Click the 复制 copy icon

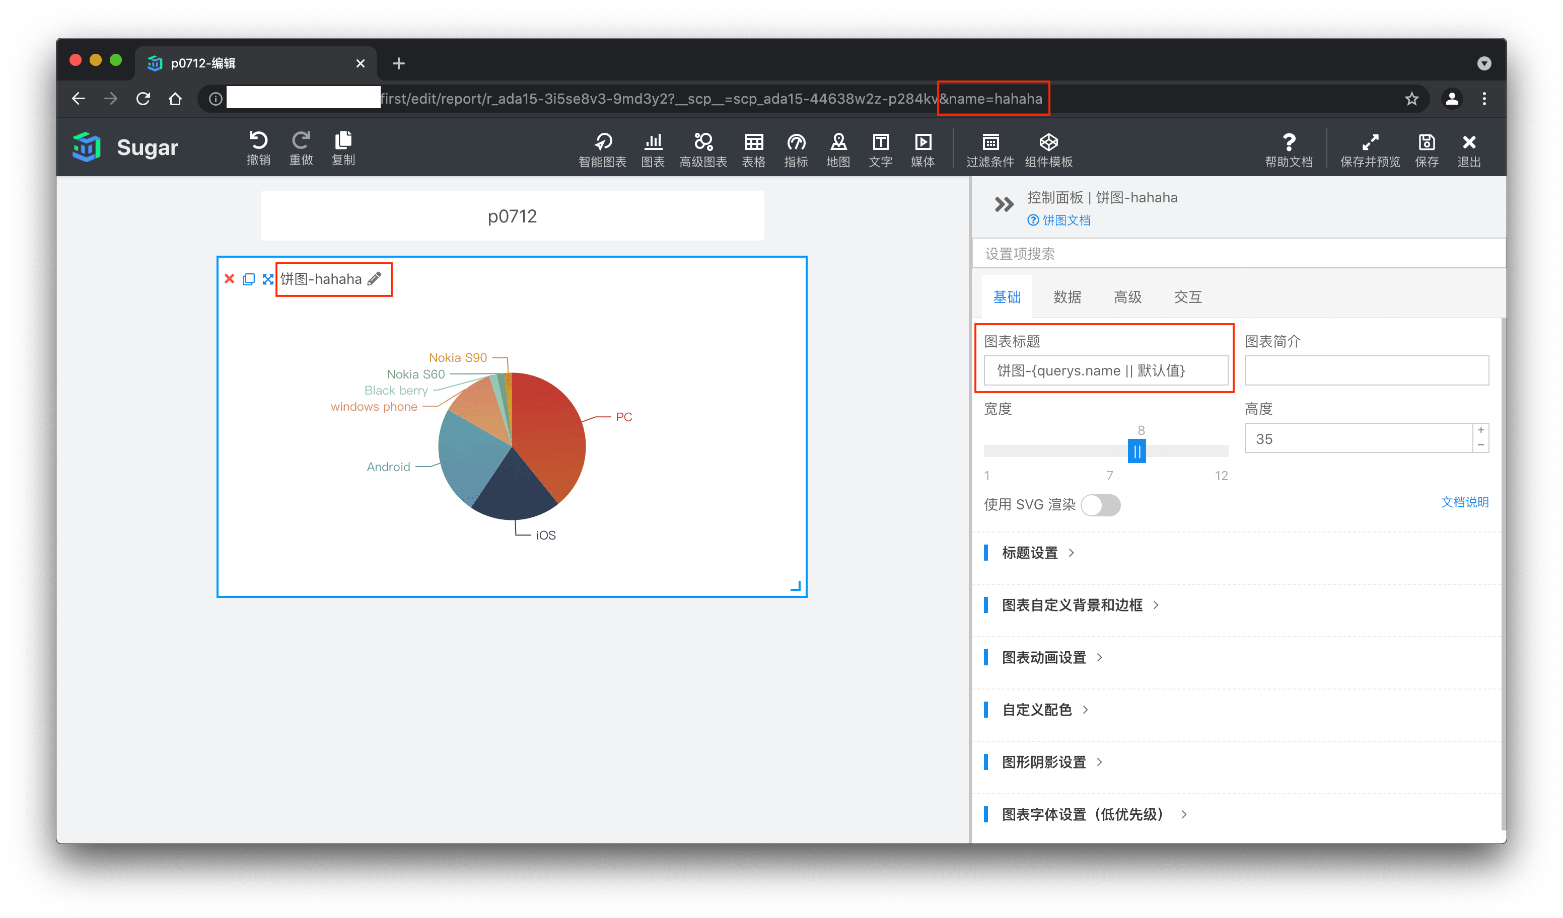pos(343,148)
